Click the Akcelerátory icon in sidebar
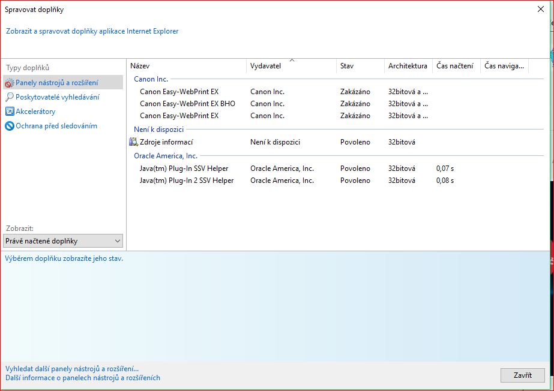The width and height of the screenshot is (554, 391). (9, 112)
